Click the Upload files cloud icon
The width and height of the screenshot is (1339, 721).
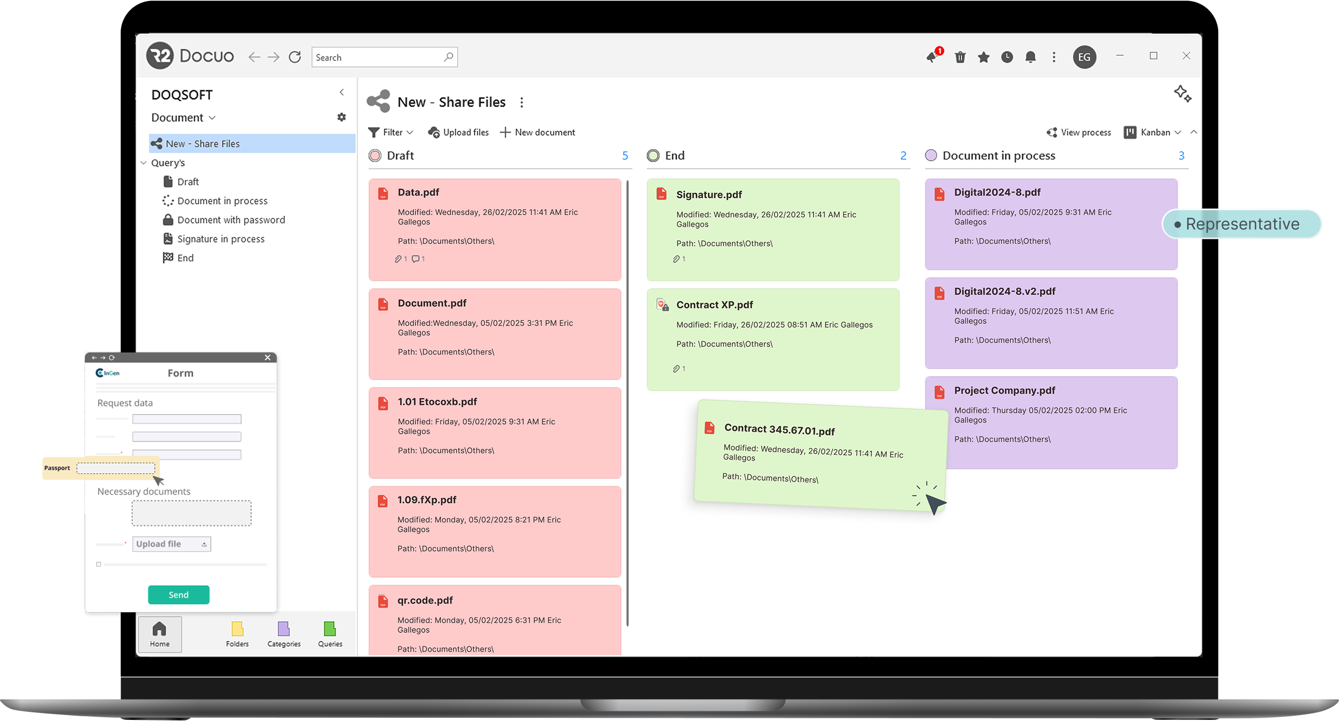(x=433, y=132)
